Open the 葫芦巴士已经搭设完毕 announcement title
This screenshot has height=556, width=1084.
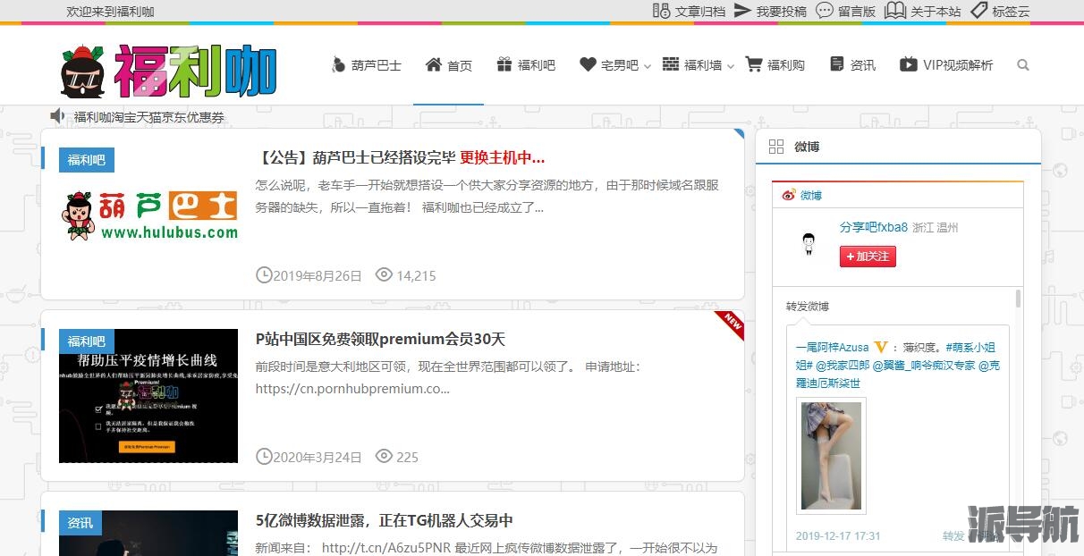[401, 157]
